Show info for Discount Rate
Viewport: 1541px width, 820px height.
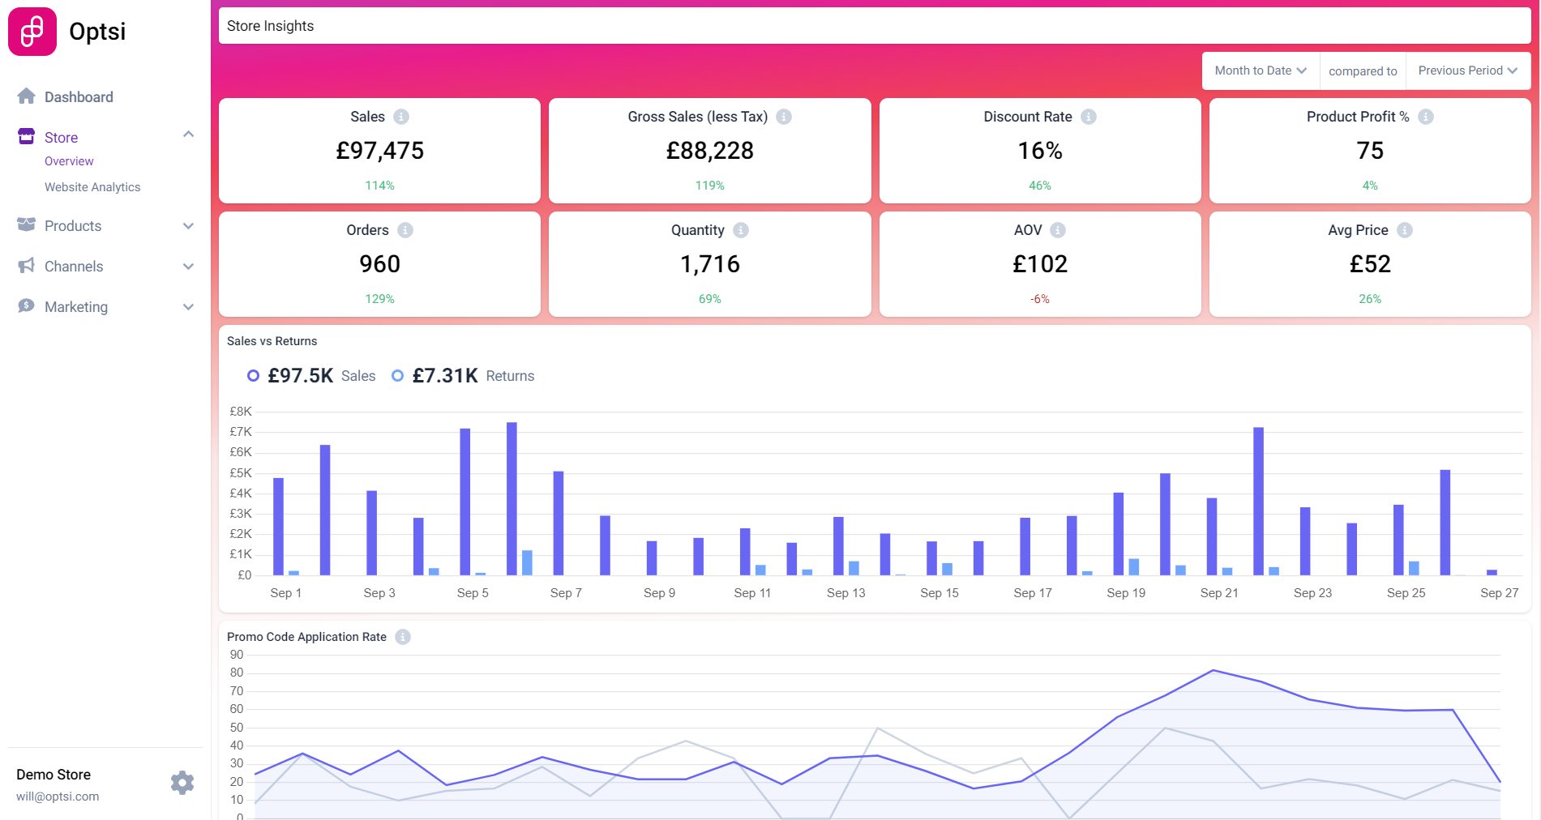click(1089, 117)
